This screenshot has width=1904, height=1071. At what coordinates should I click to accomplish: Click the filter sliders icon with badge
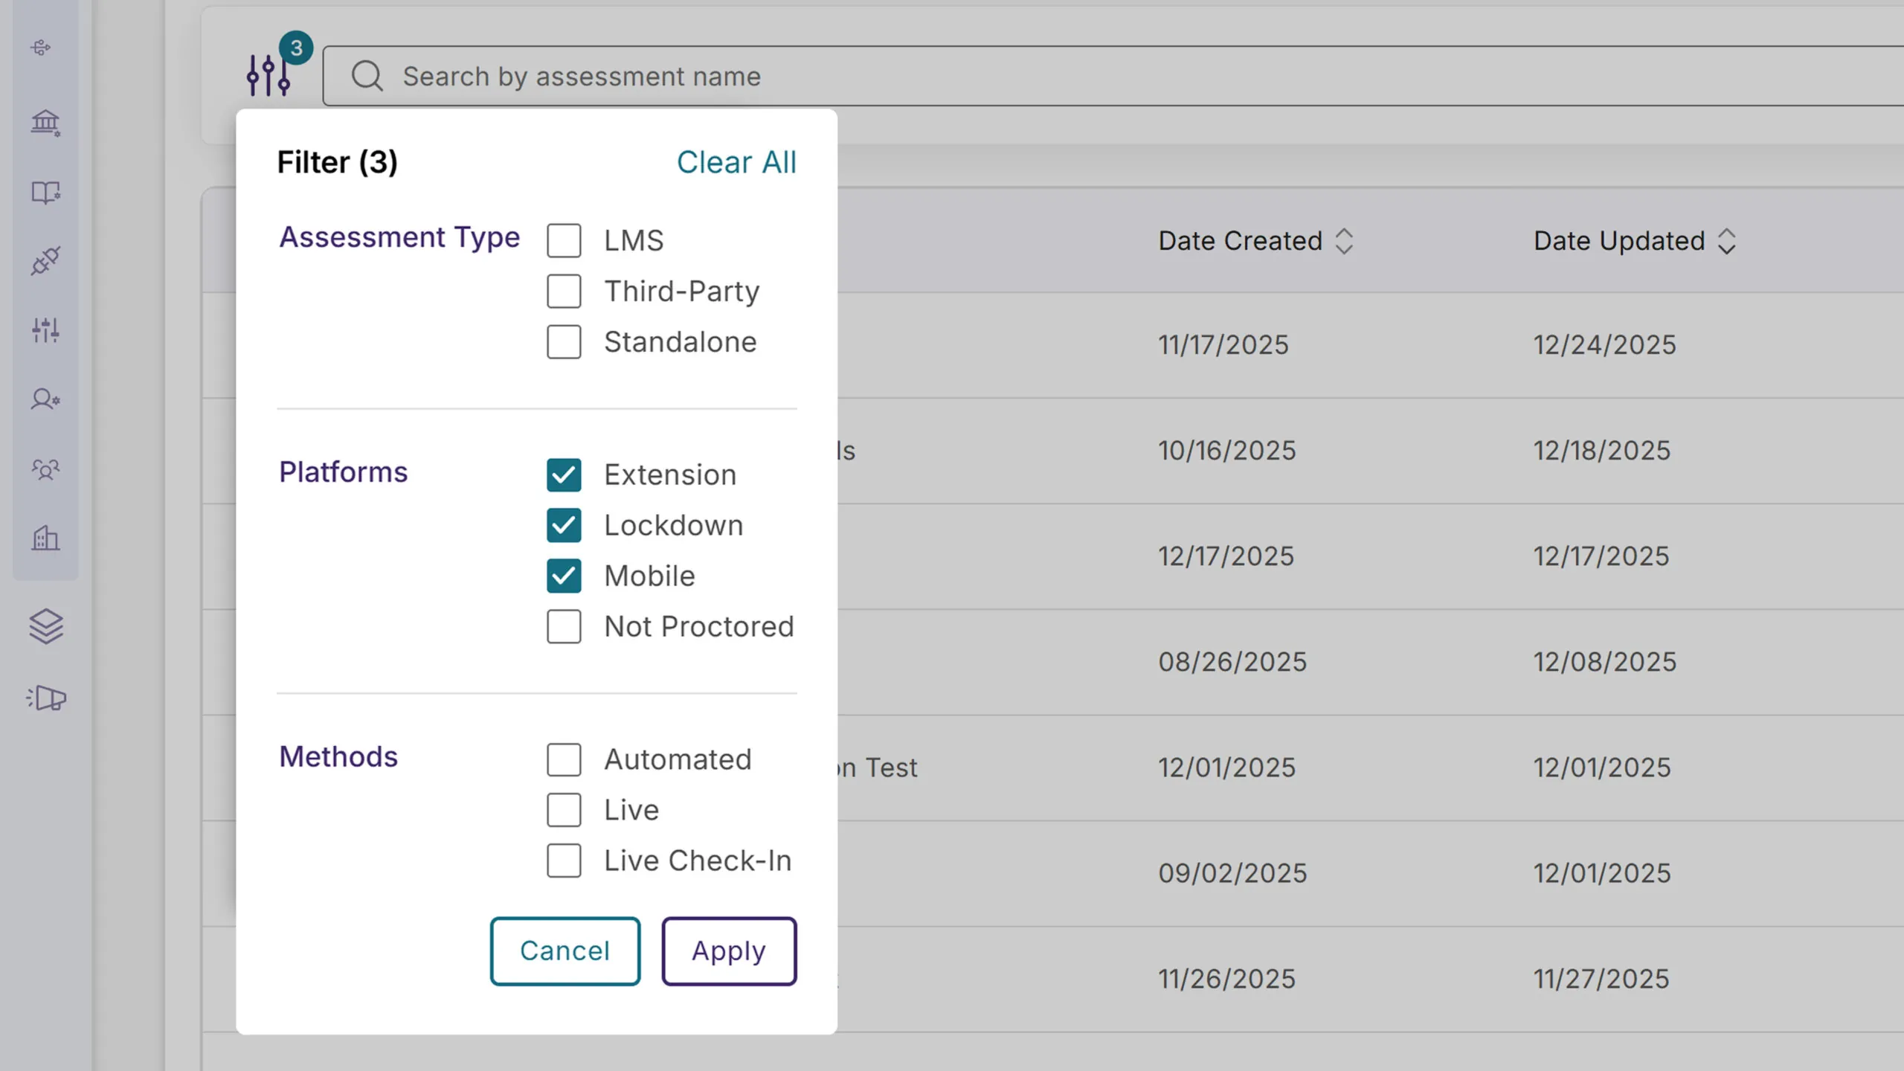268,74
